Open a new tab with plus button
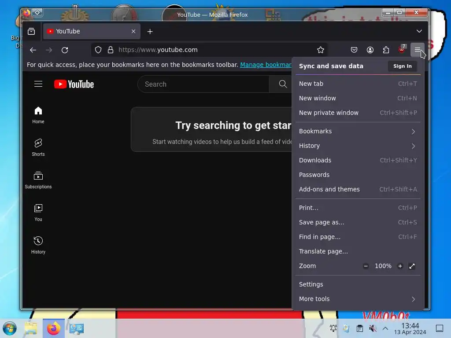This screenshot has height=338, width=451. click(150, 32)
